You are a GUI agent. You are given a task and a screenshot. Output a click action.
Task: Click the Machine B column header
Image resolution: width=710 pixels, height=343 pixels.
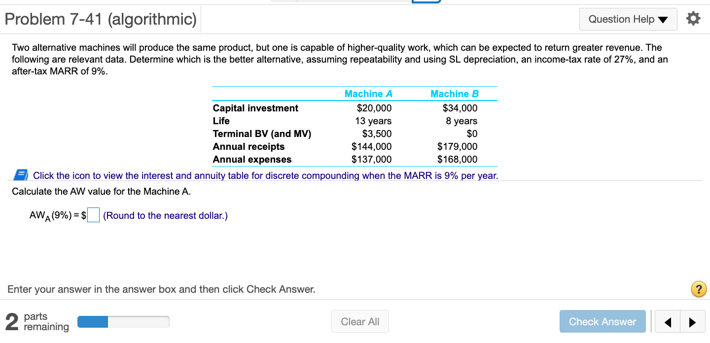(454, 94)
